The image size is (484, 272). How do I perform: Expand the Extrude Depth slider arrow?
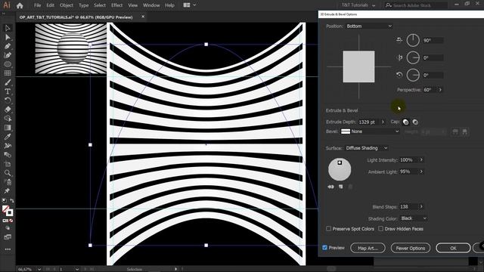tap(383, 122)
